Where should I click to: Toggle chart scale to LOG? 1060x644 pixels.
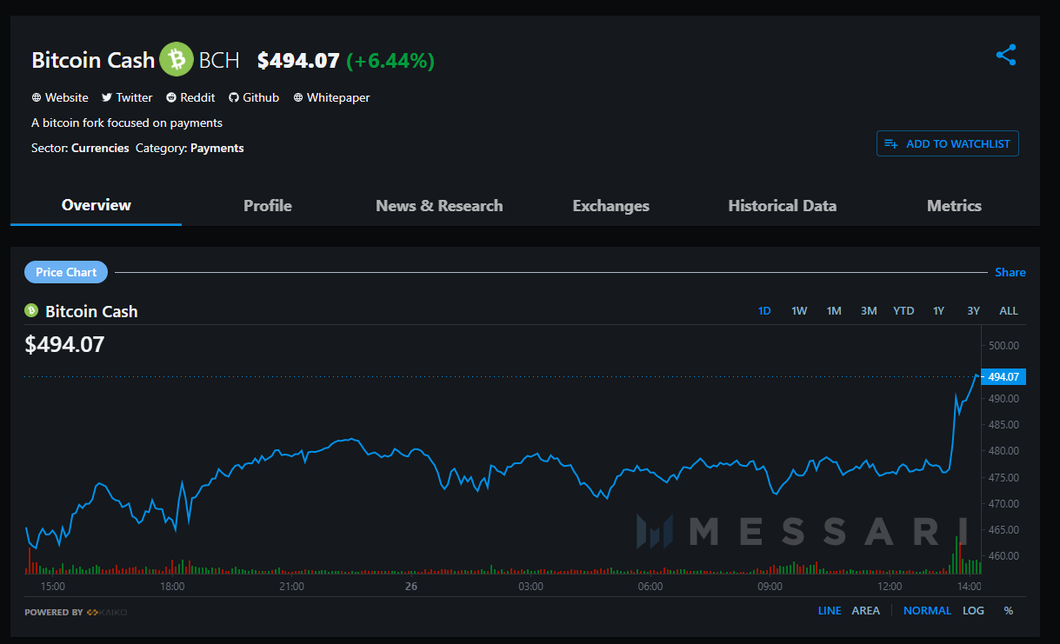[973, 611]
